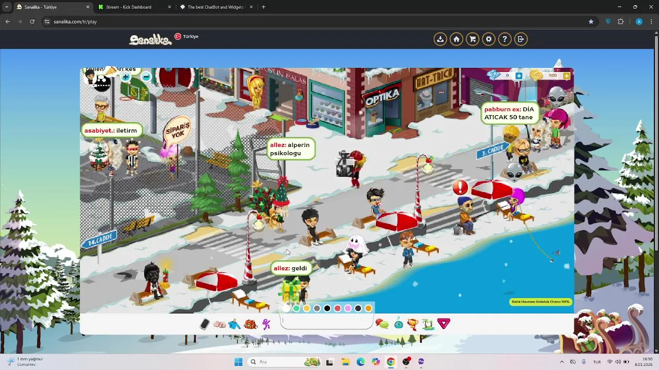The image size is (659, 370).
Task: Open the backpack inventory icon
Action: pos(250,324)
